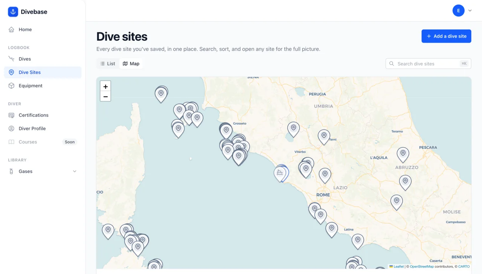Open the Leaflet attribution link
482x274 pixels.
point(397,266)
